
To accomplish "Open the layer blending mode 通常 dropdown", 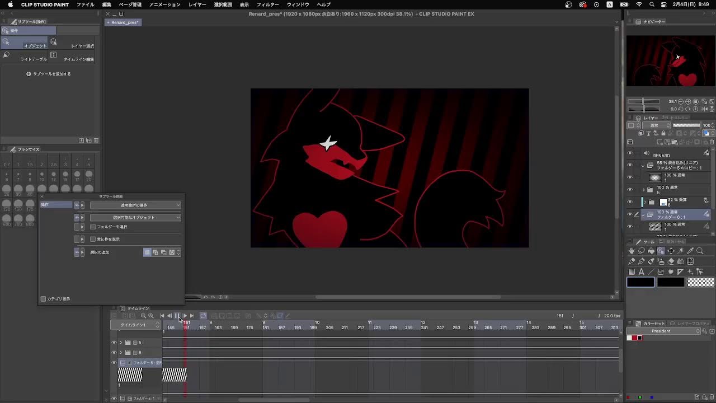I will click(x=656, y=125).
